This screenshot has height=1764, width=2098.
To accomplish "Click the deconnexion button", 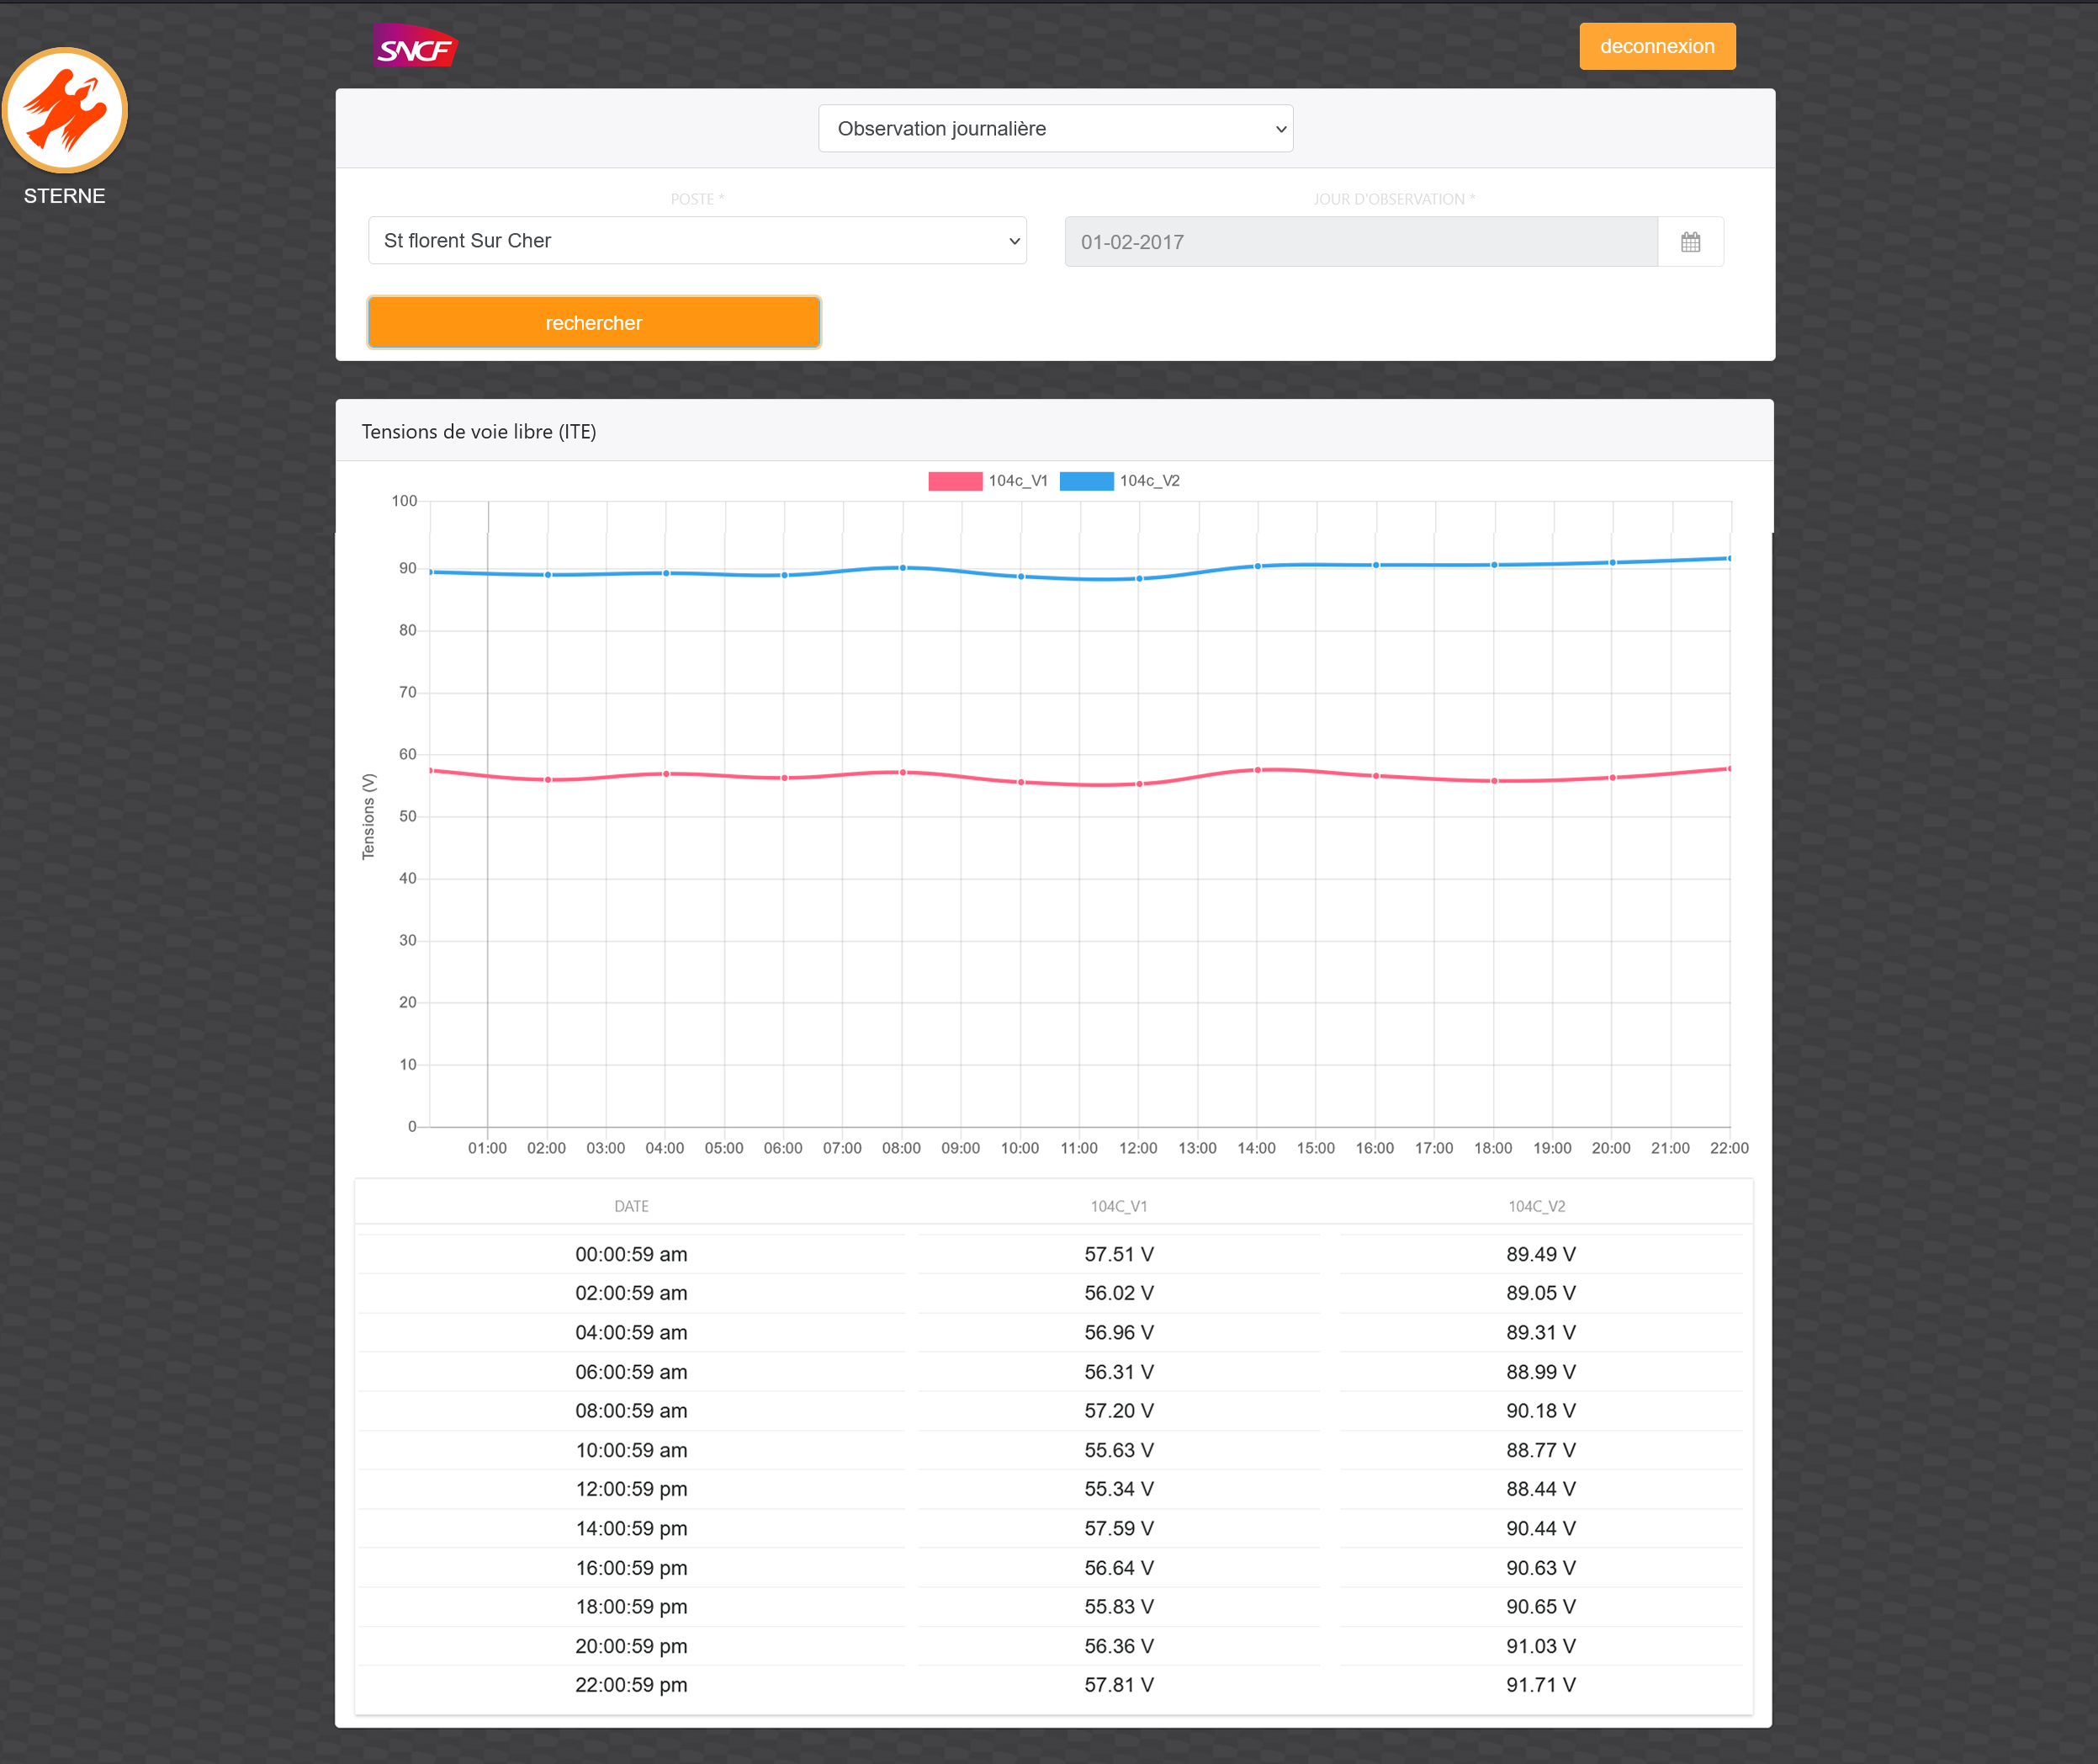I will click(1656, 46).
